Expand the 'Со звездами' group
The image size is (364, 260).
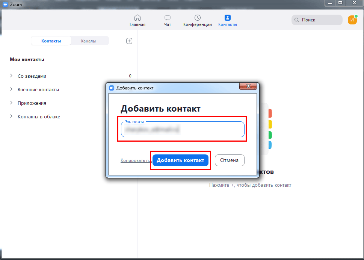coord(11,76)
